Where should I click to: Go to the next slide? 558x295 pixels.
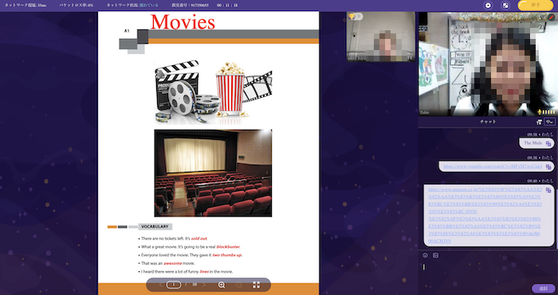point(204,285)
